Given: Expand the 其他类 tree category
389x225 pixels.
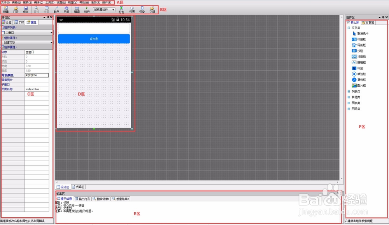Looking at the screenshot, I should [x=349, y=97].
